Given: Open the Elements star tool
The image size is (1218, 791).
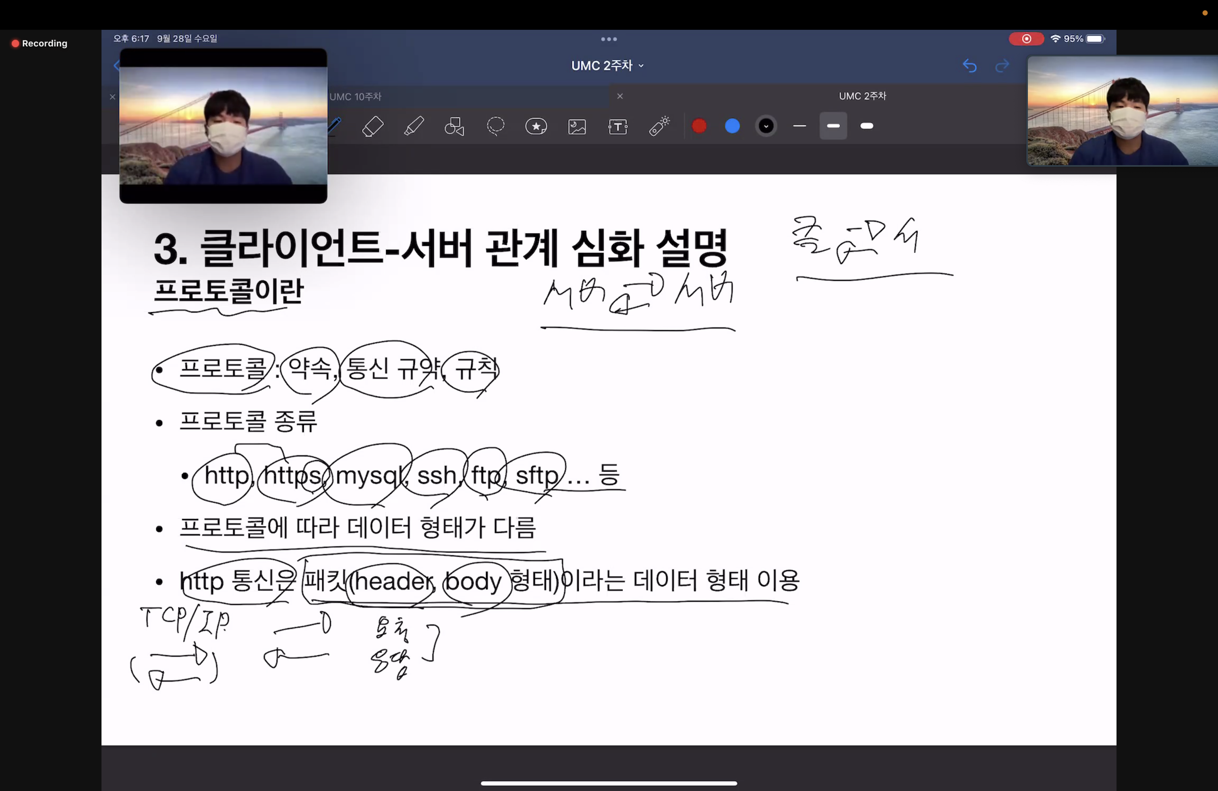Looking at the screenshot, I should [x=536, y=126].
